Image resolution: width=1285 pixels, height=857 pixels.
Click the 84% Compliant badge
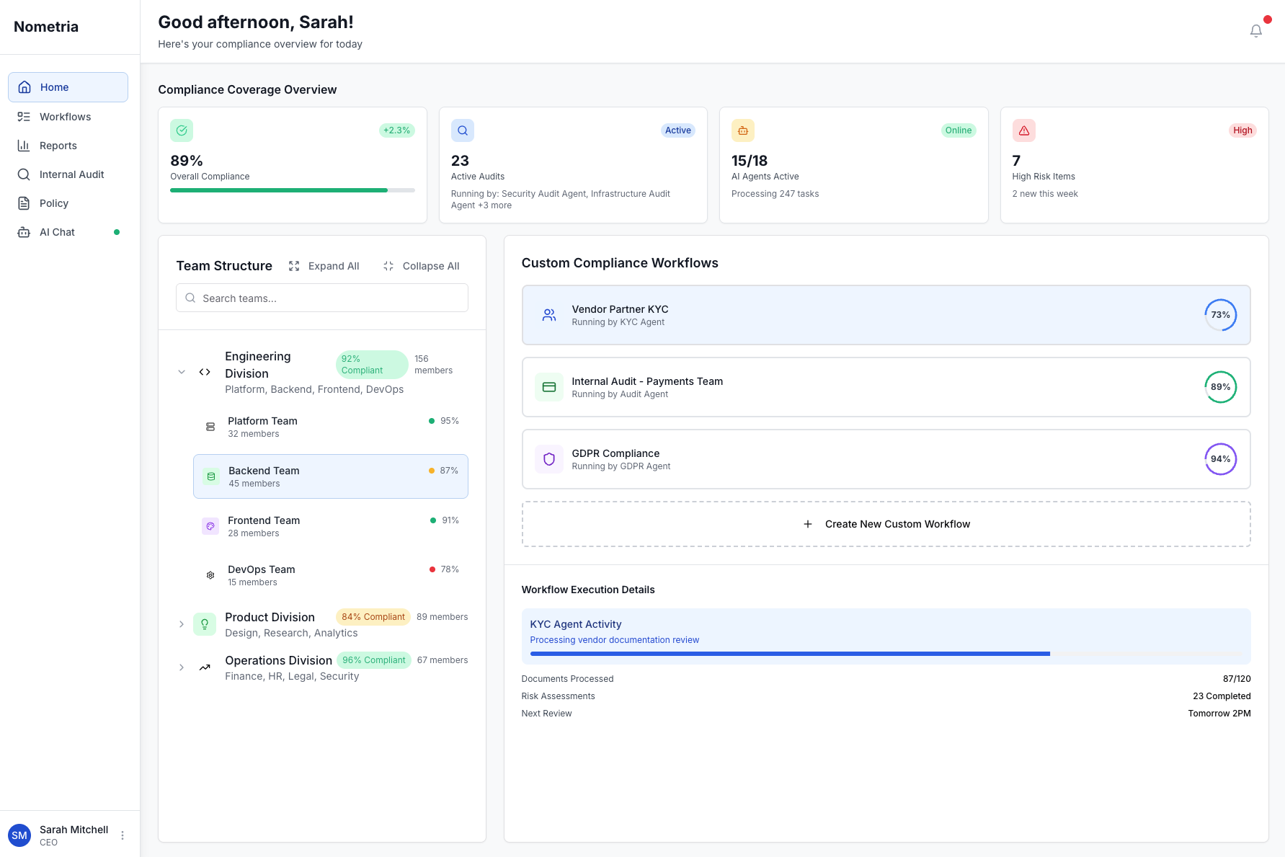(x=373, y=617)
